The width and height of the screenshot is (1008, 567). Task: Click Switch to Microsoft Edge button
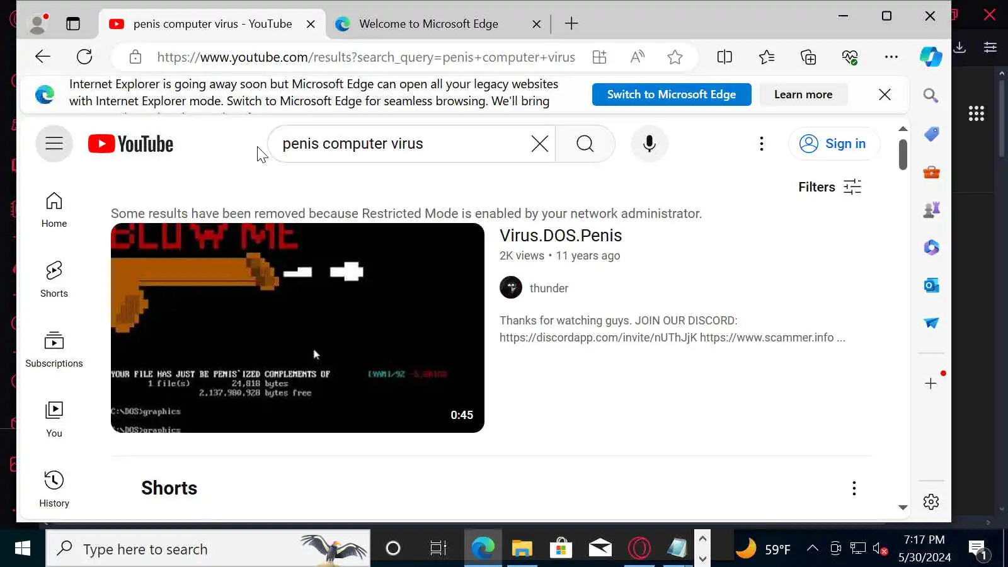click(x=672, y=94)
